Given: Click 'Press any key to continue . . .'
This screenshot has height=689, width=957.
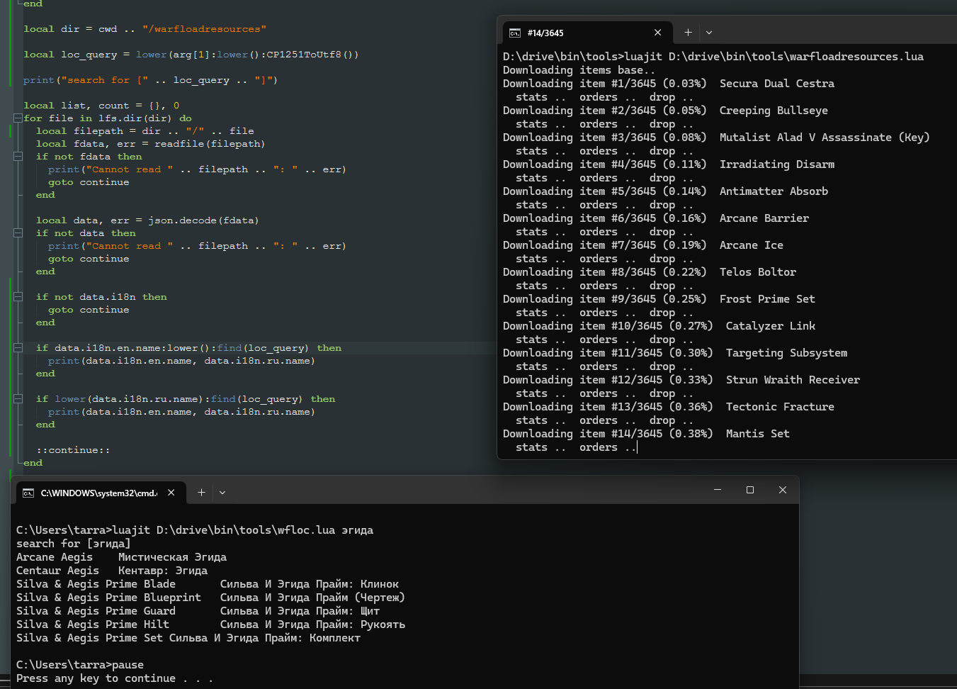Looking at the screenshot, I should [x=115, y=678].
